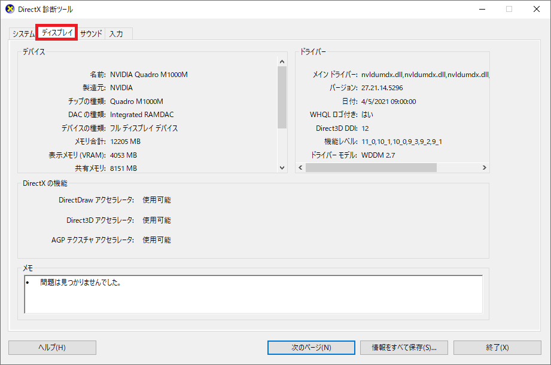The image size is (551, 365).
Task: Close the DirectX diagnostic window with X
Action: pos(536,9)
